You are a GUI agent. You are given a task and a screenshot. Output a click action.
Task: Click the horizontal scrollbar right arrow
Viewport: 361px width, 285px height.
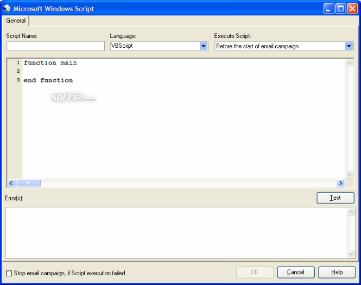[x=340, y=183]
